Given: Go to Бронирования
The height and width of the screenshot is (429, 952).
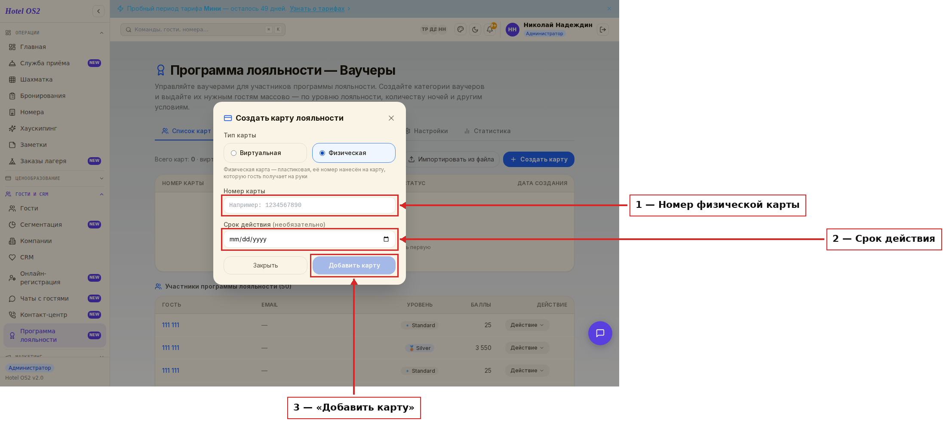Looking at the screenshot, I should pyautogui.click(x=55, y=96).
